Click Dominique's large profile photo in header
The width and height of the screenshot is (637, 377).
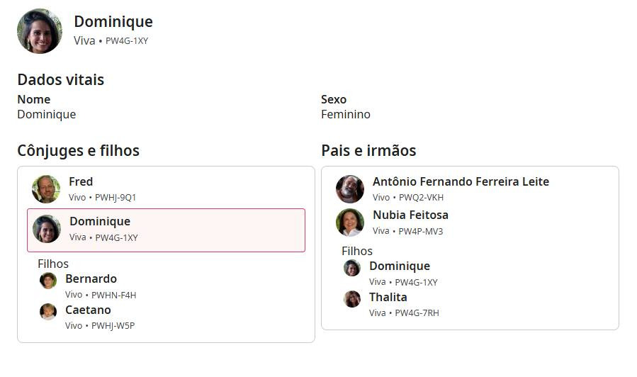point(40,31)
